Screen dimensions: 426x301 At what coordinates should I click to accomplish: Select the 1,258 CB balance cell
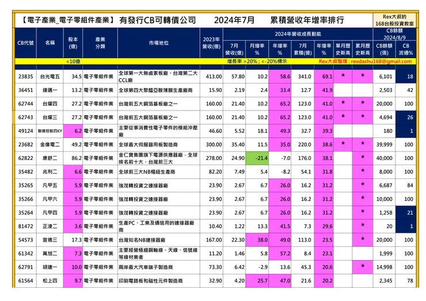(x=384, y=213)
